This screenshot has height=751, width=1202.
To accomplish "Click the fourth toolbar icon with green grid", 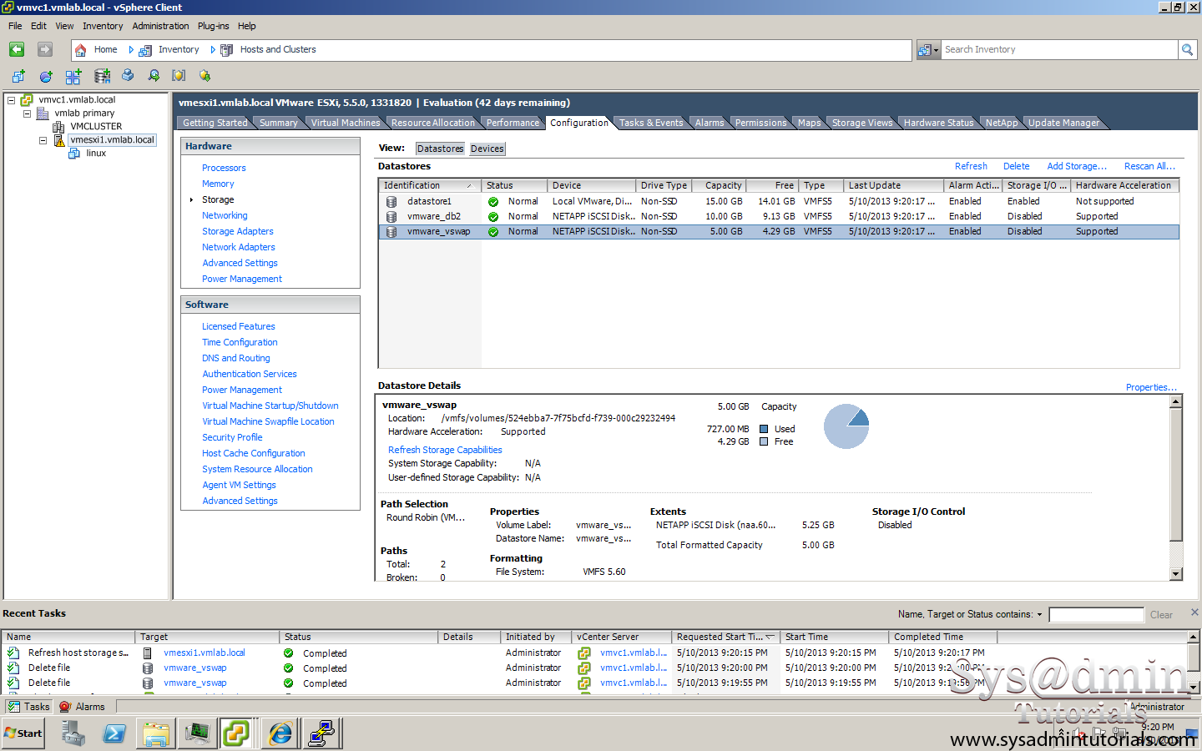I will tap(102, 76).
